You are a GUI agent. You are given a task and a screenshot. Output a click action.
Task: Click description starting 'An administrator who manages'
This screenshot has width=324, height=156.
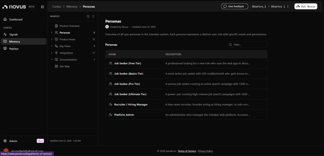point(208,115)
